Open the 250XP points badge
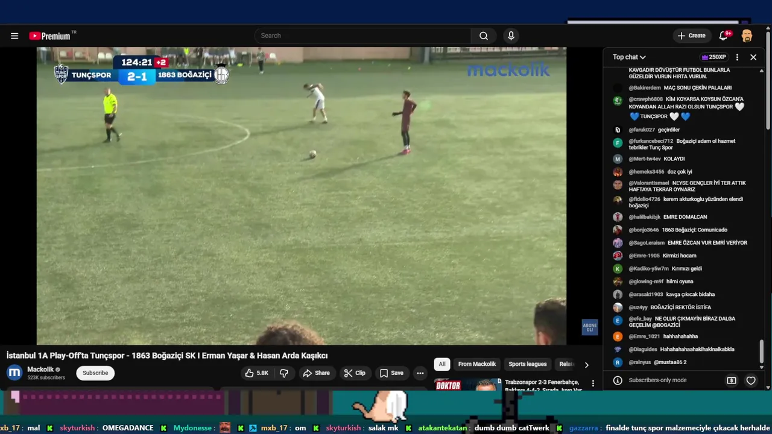 [713, 57]
